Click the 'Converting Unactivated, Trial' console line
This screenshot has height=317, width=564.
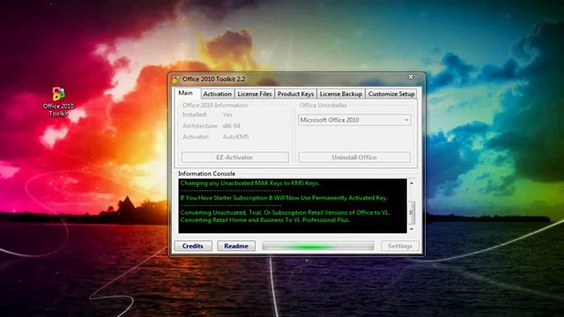click(x=285, y=212)
